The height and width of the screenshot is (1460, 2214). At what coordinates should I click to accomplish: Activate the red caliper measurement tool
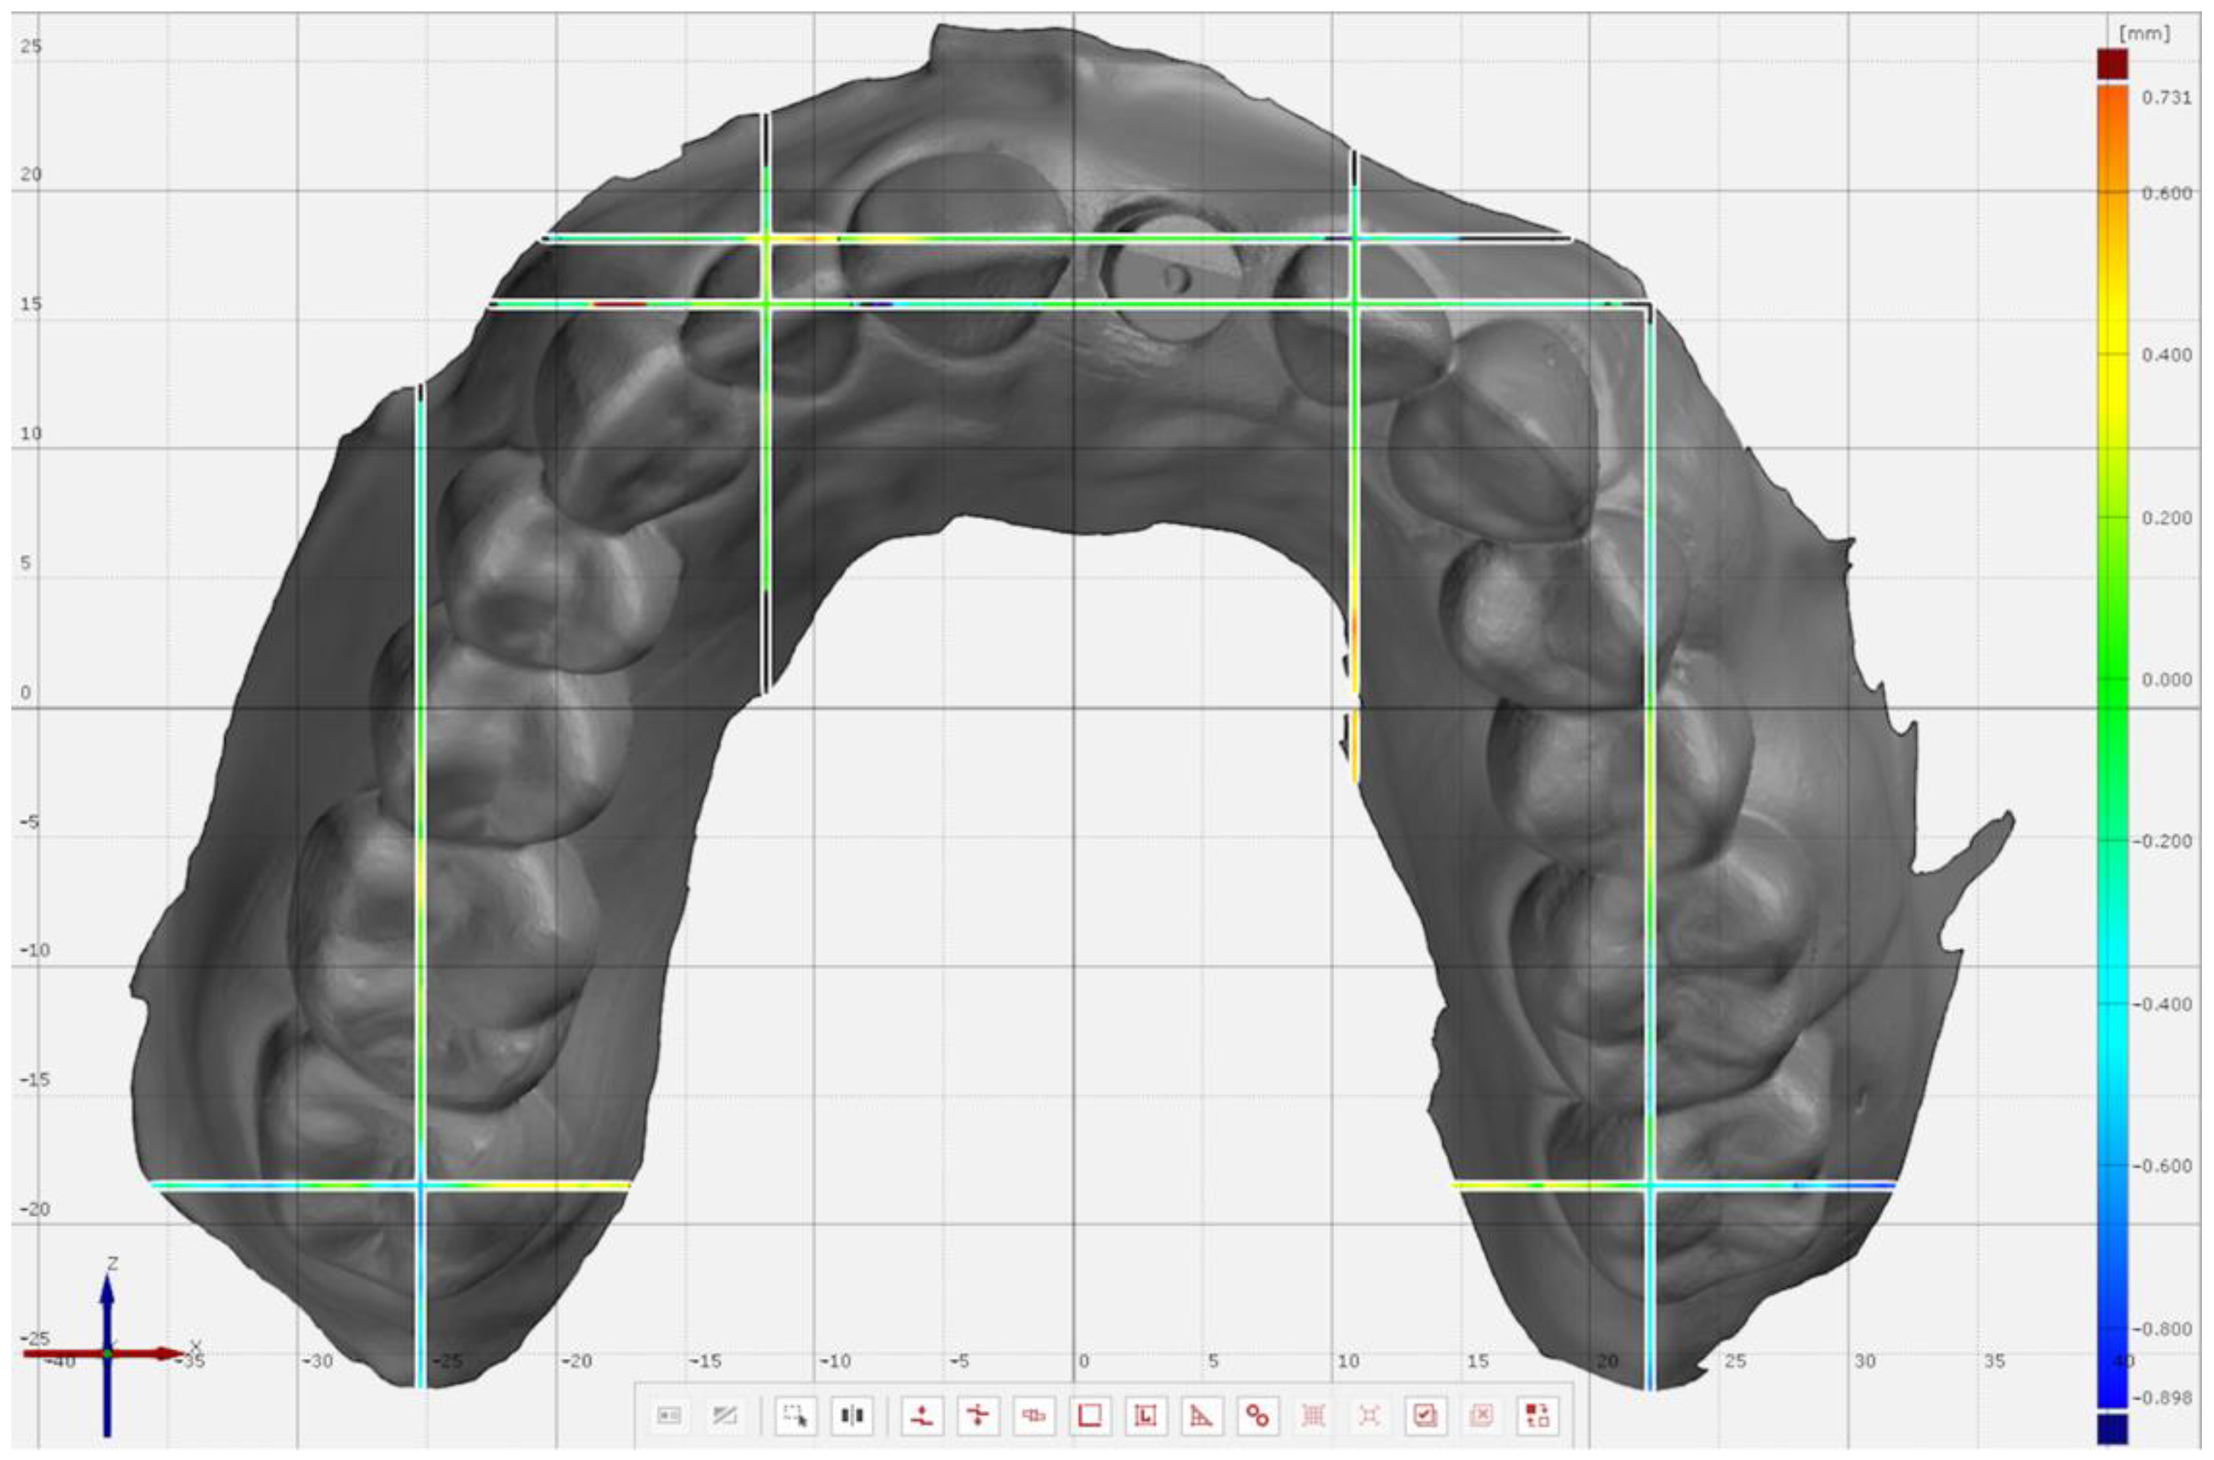[x=1033, y=1416]
